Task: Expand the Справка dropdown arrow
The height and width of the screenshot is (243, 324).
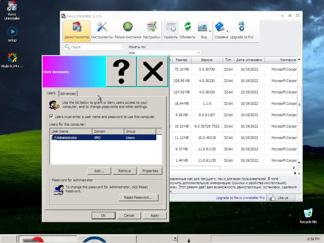Action: click(227, 31)
